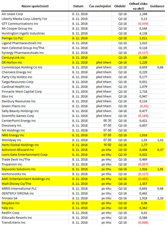This screenshot has height=227, width=167.
Task: Click the Datum column header
Action: [x=78, y=6]
